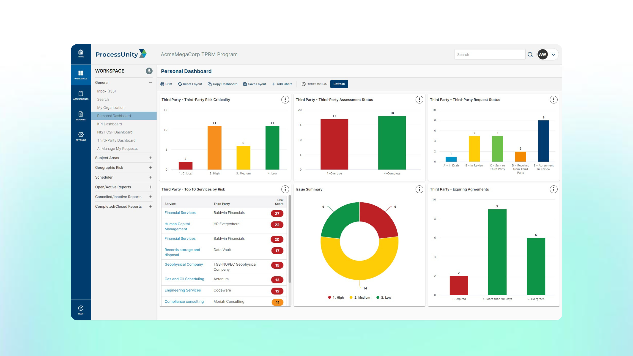The height and width of the screenshot is (356, 633).
Task: Expand the Open/Active Reports section
Action: point(150,187)
